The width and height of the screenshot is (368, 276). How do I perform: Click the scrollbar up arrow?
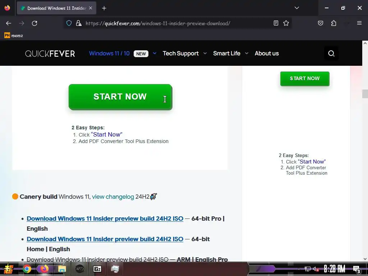point(365,43)
